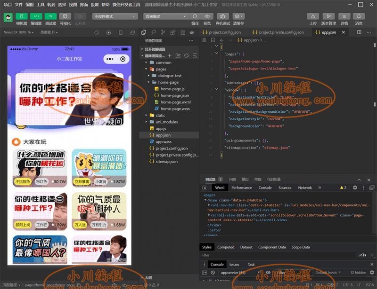Click the upload icon in toolbar
Screen dimensions: 377x289
[x=313, y=16]
